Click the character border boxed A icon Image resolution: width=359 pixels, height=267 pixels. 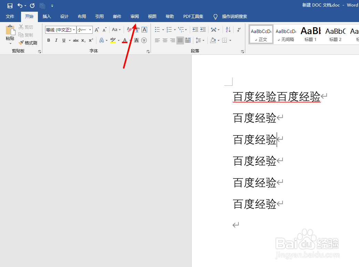point(144,30)
